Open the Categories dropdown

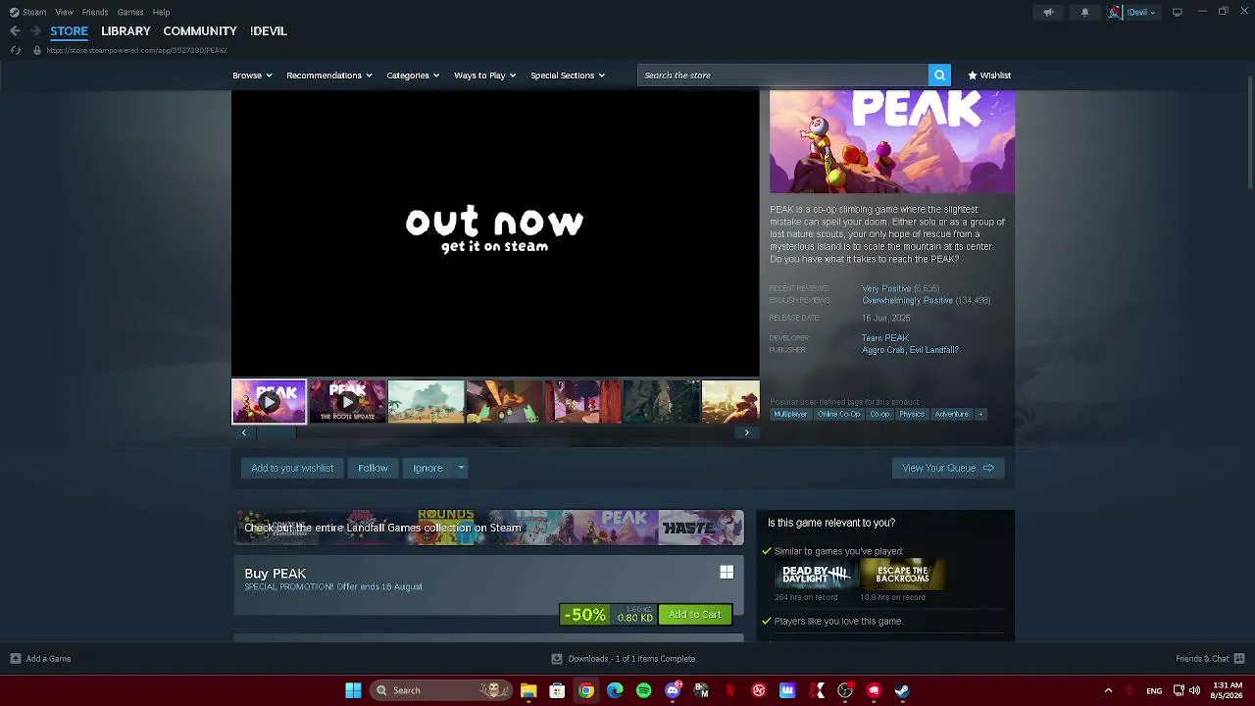[413, 76]
